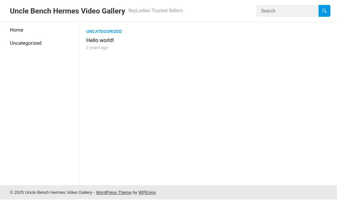Screen dimensions: 337x207
Task: Open Uncategorized in the sidebar menu
Action: pos(26,43)
